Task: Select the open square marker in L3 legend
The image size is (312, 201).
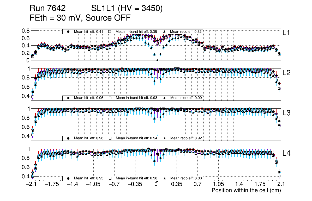Action: (110, 138)
